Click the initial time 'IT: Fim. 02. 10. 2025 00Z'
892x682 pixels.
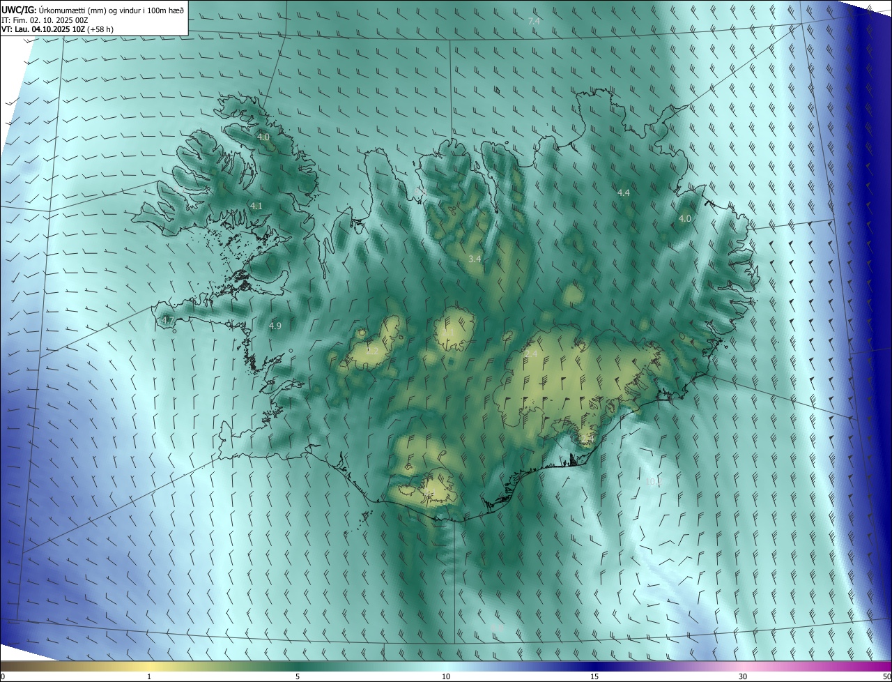coord(45,20)
